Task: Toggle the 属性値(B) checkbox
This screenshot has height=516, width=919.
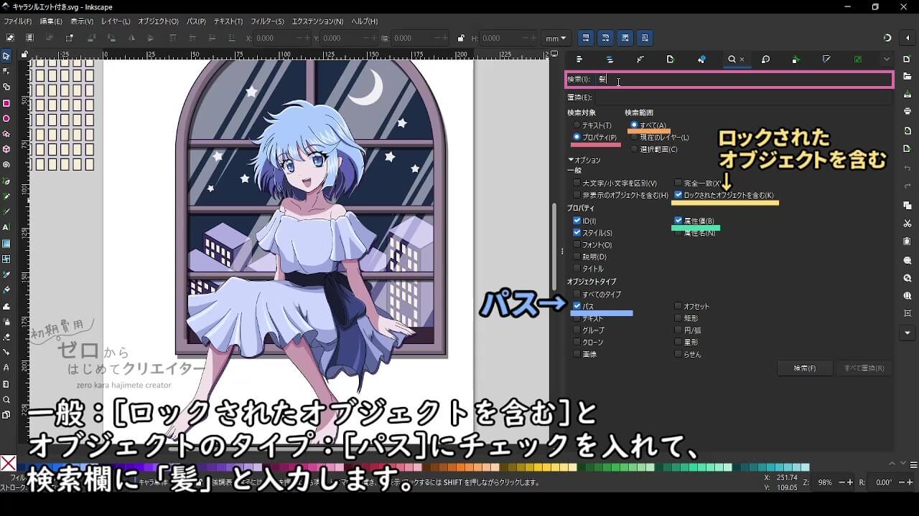Action: click(678, 221)
